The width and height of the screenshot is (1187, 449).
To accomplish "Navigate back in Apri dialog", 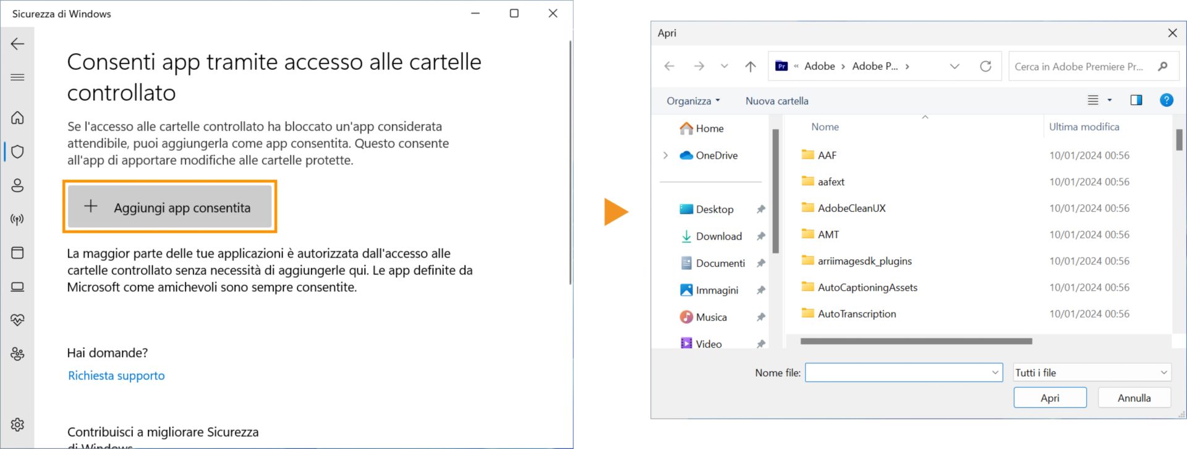I will [x=670, y=66].
